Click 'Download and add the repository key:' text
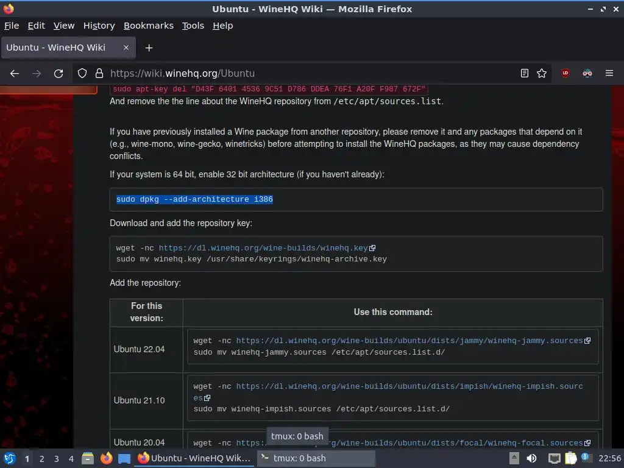Viewport: 624px width, 468px height. point(181,223)
